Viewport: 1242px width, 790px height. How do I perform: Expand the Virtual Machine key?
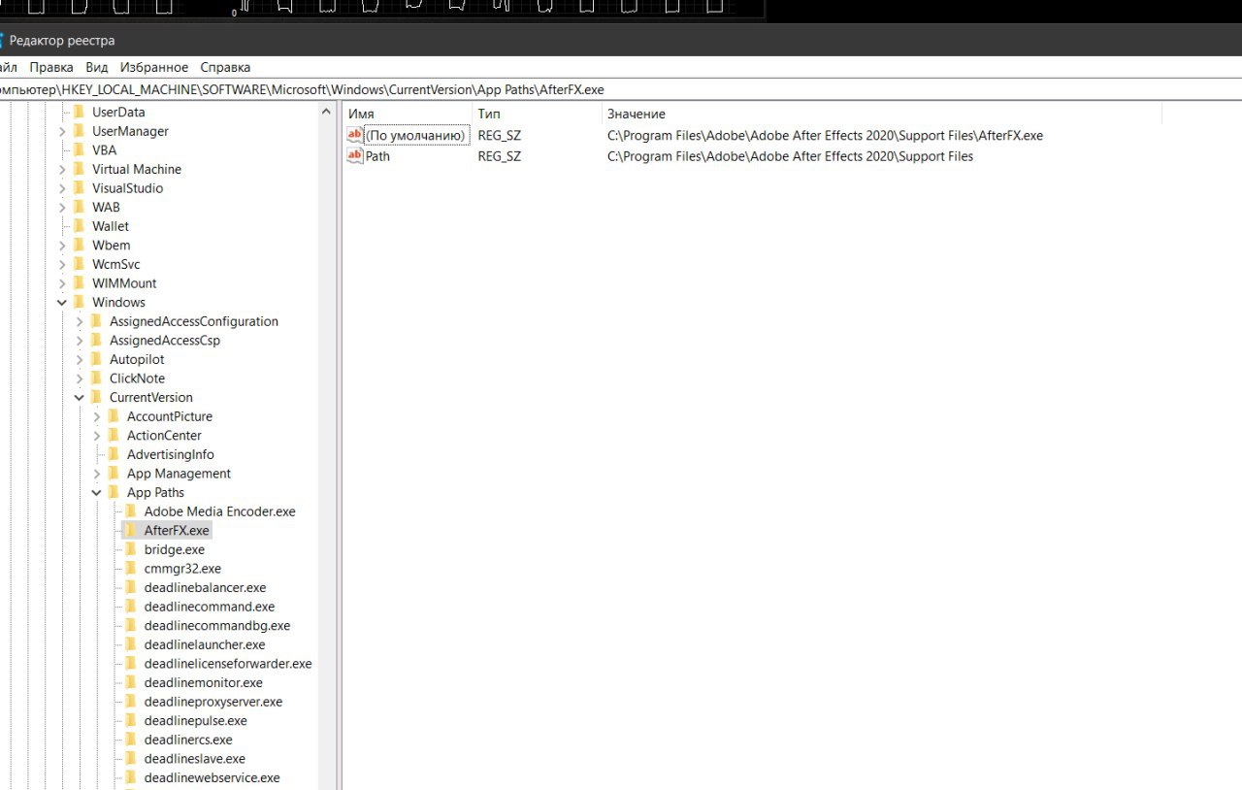point(63,169)
